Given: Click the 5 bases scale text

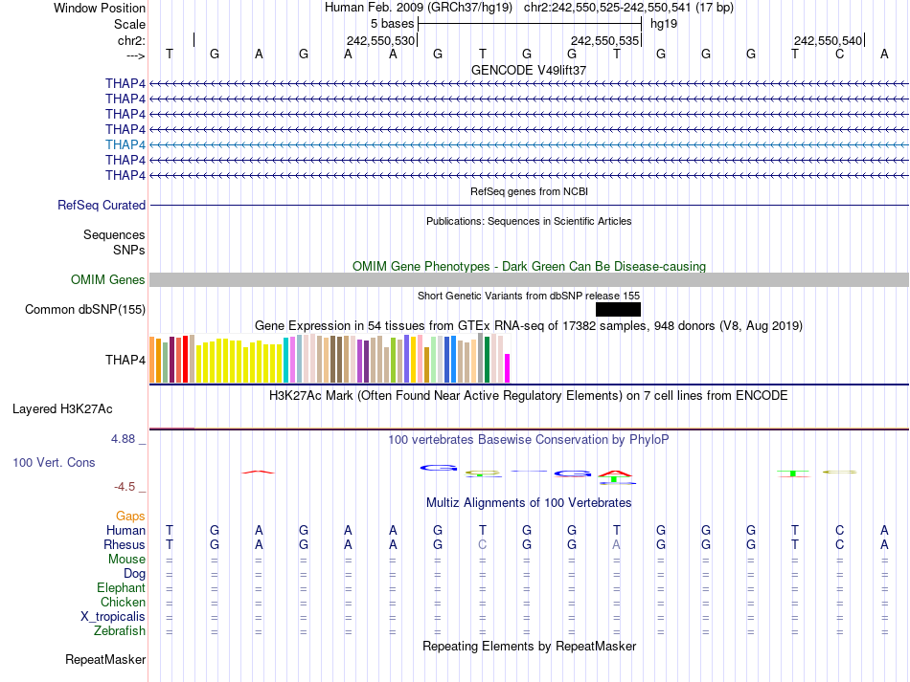Looking at the screenshot, I should [x=393, y=24].
